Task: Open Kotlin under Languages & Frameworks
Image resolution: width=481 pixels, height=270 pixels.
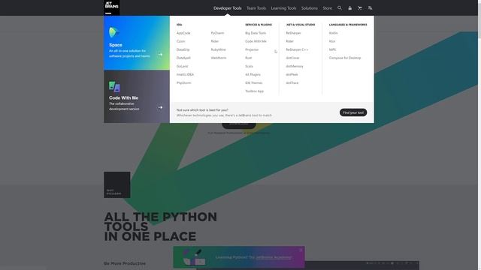Action: coord(333,33)
